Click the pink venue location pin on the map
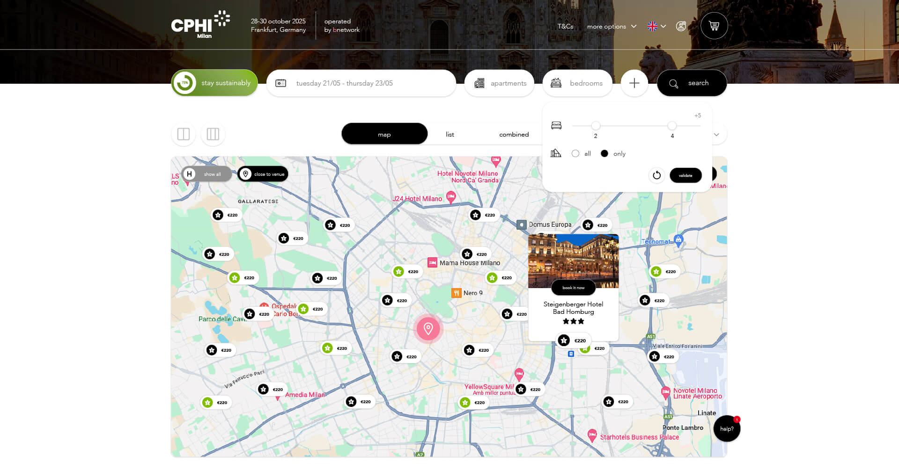The height and width of the screenshot is (471, 899). click(428, 328)
